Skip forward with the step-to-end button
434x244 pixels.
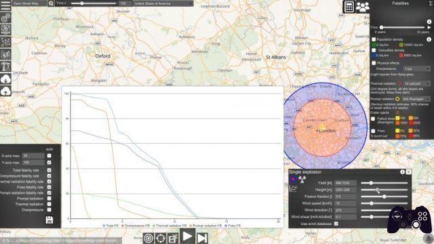pyautogui.click(x=202, y=238)
